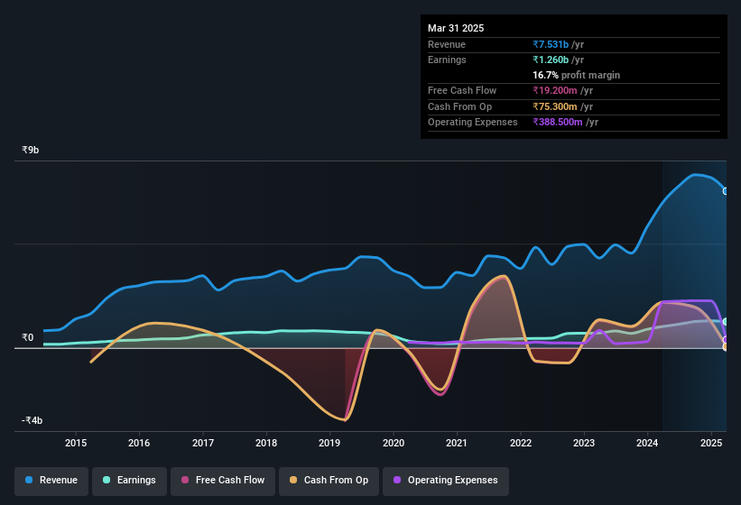741x505 pixels.
Task: Toggle the Cash From Op legend button
Action: pos(329,481)
